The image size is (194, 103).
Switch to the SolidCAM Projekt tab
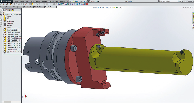coord(39,7)
